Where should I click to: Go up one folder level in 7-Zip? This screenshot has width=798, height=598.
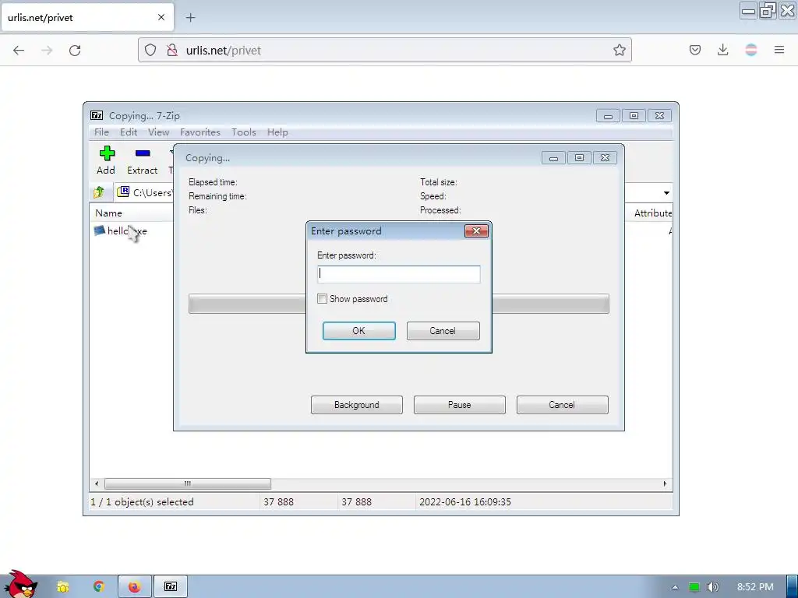pyautogui.click(x=99, y=192)
